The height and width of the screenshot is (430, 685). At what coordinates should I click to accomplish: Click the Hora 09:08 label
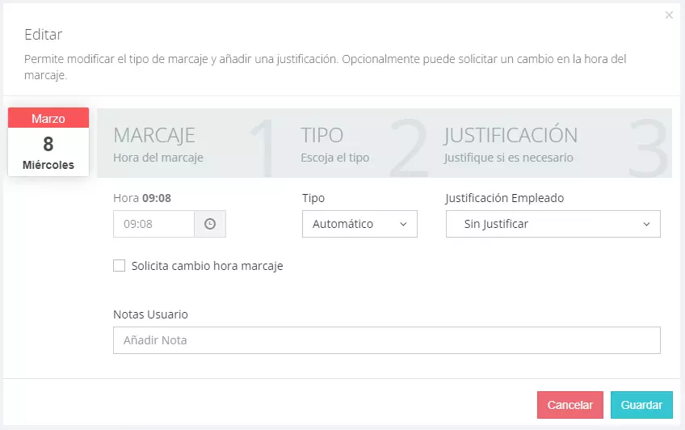point(142,198)
